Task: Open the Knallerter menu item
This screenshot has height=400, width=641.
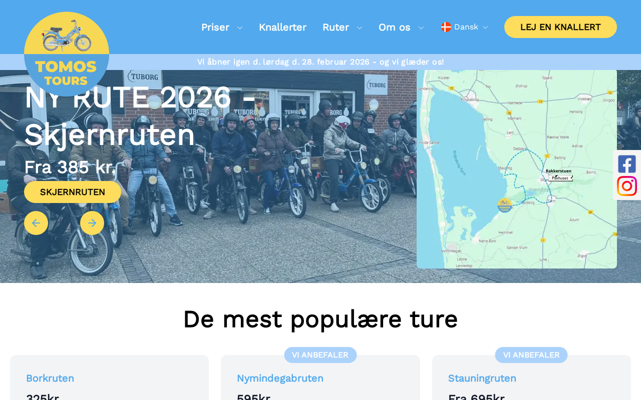Action: coord(282,27)
